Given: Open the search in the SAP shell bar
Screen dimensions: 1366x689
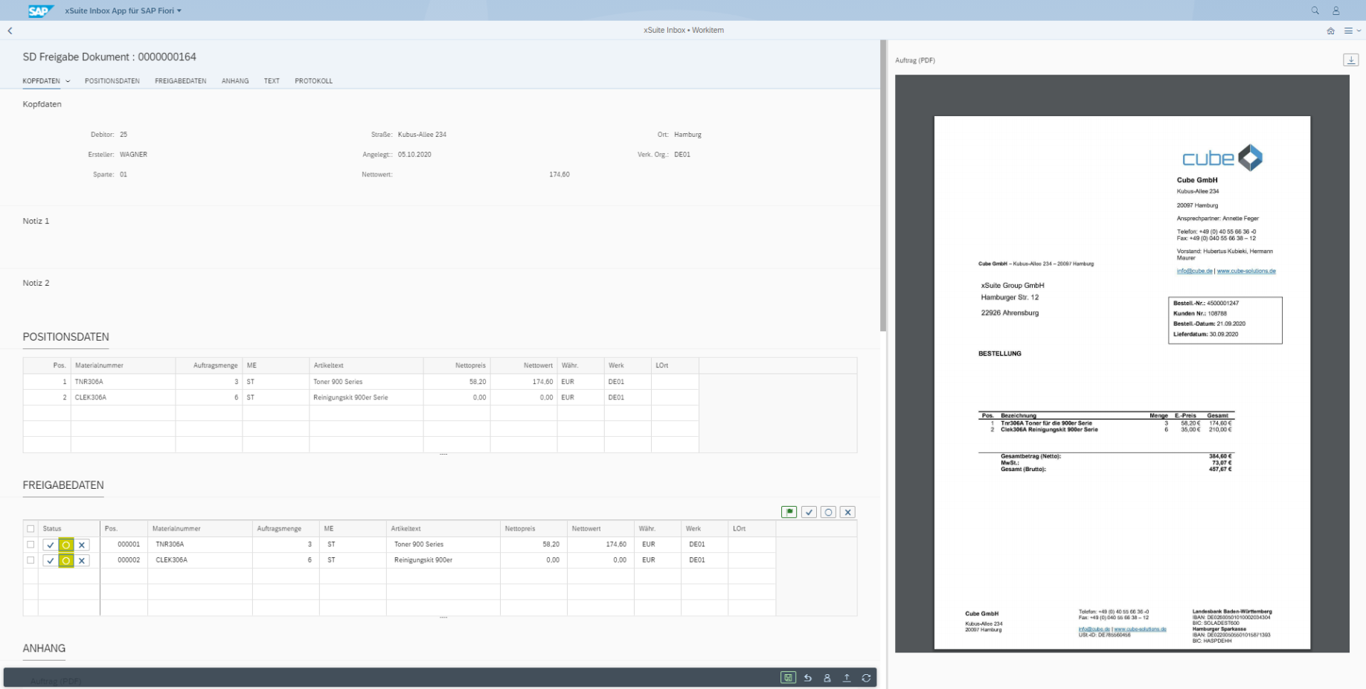Looking at the screenshot, I should (x=1314, y=10).
